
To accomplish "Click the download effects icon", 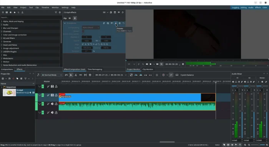I will pyautogui.click(x=22, y=12).
